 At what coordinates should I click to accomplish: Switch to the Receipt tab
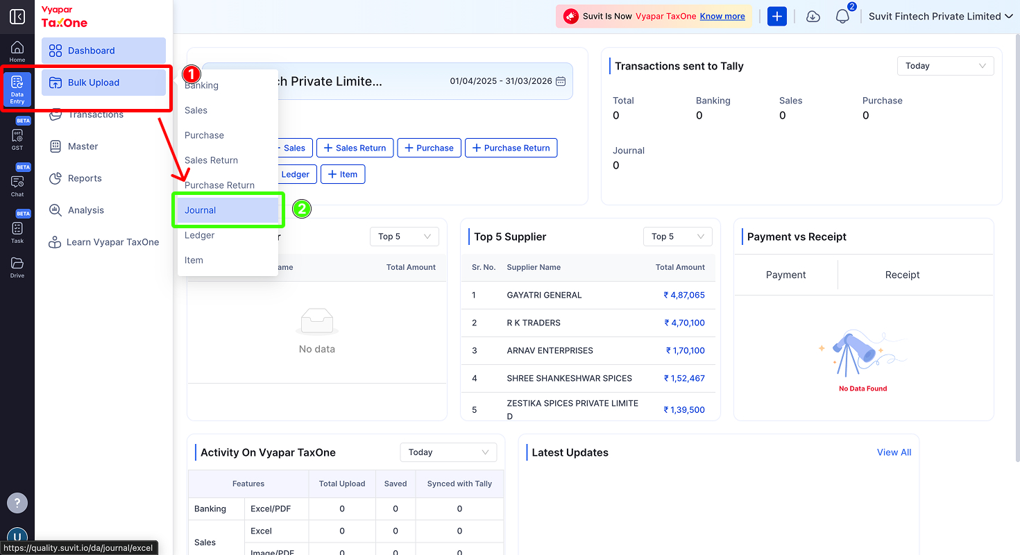[x=902, y=275]
